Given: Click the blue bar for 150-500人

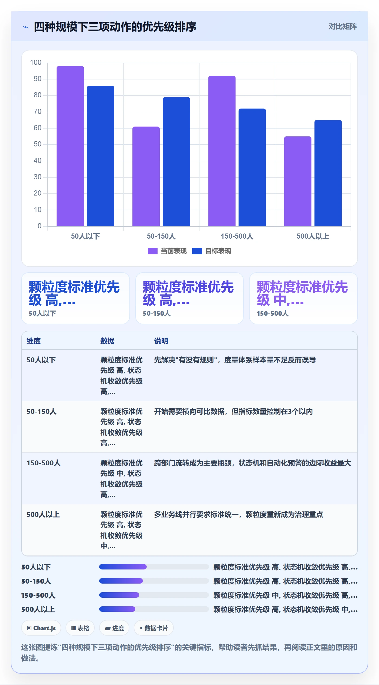Looking at the screenshot, I should 252,167.
